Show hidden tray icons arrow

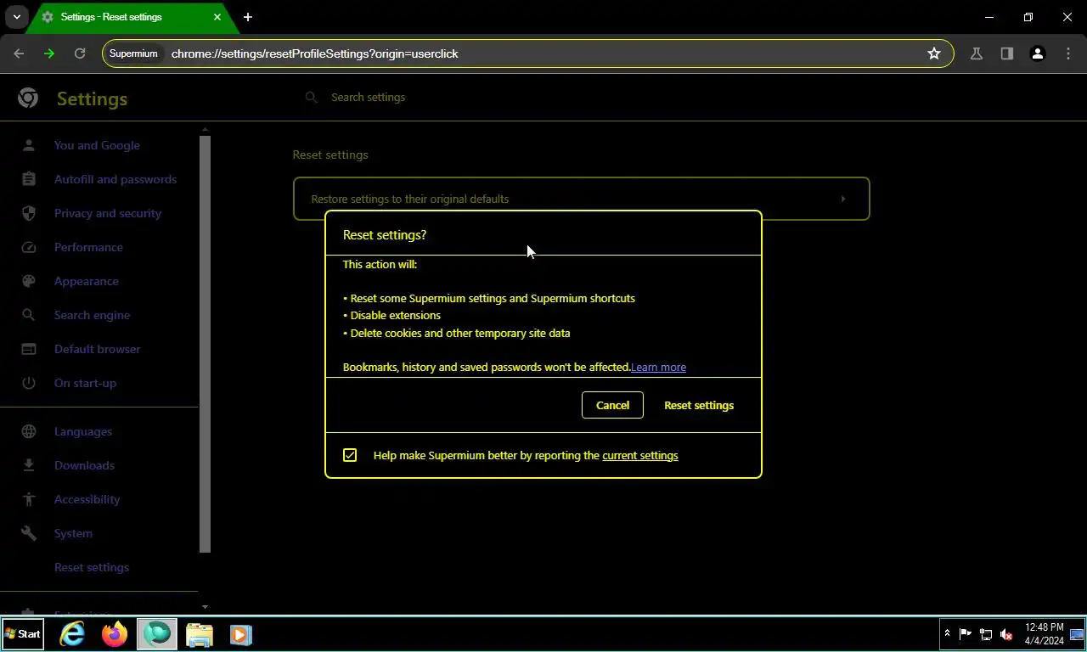click(x=947, y=634)
